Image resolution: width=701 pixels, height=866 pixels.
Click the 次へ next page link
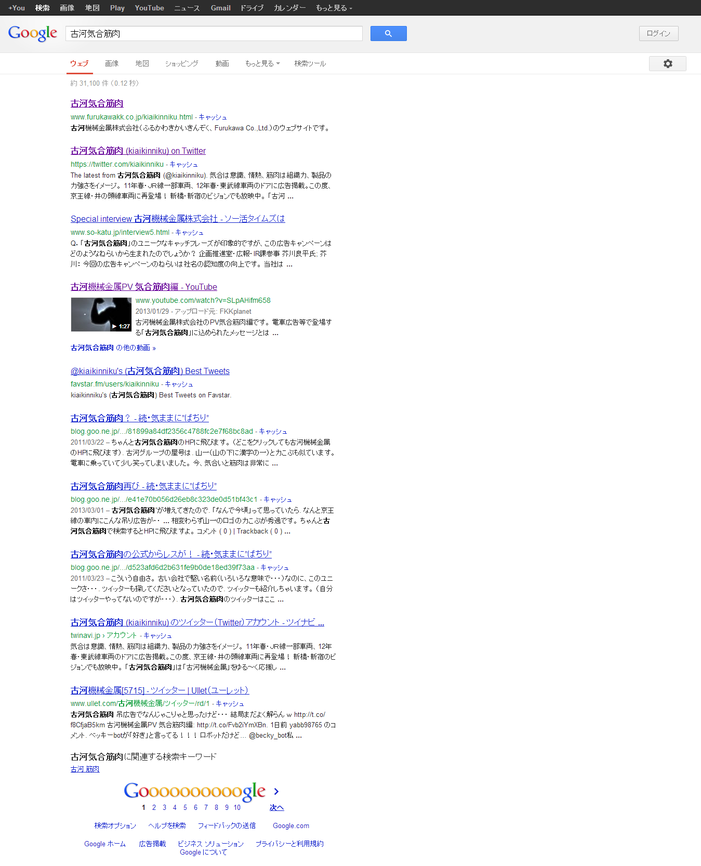tap(276, 807)
